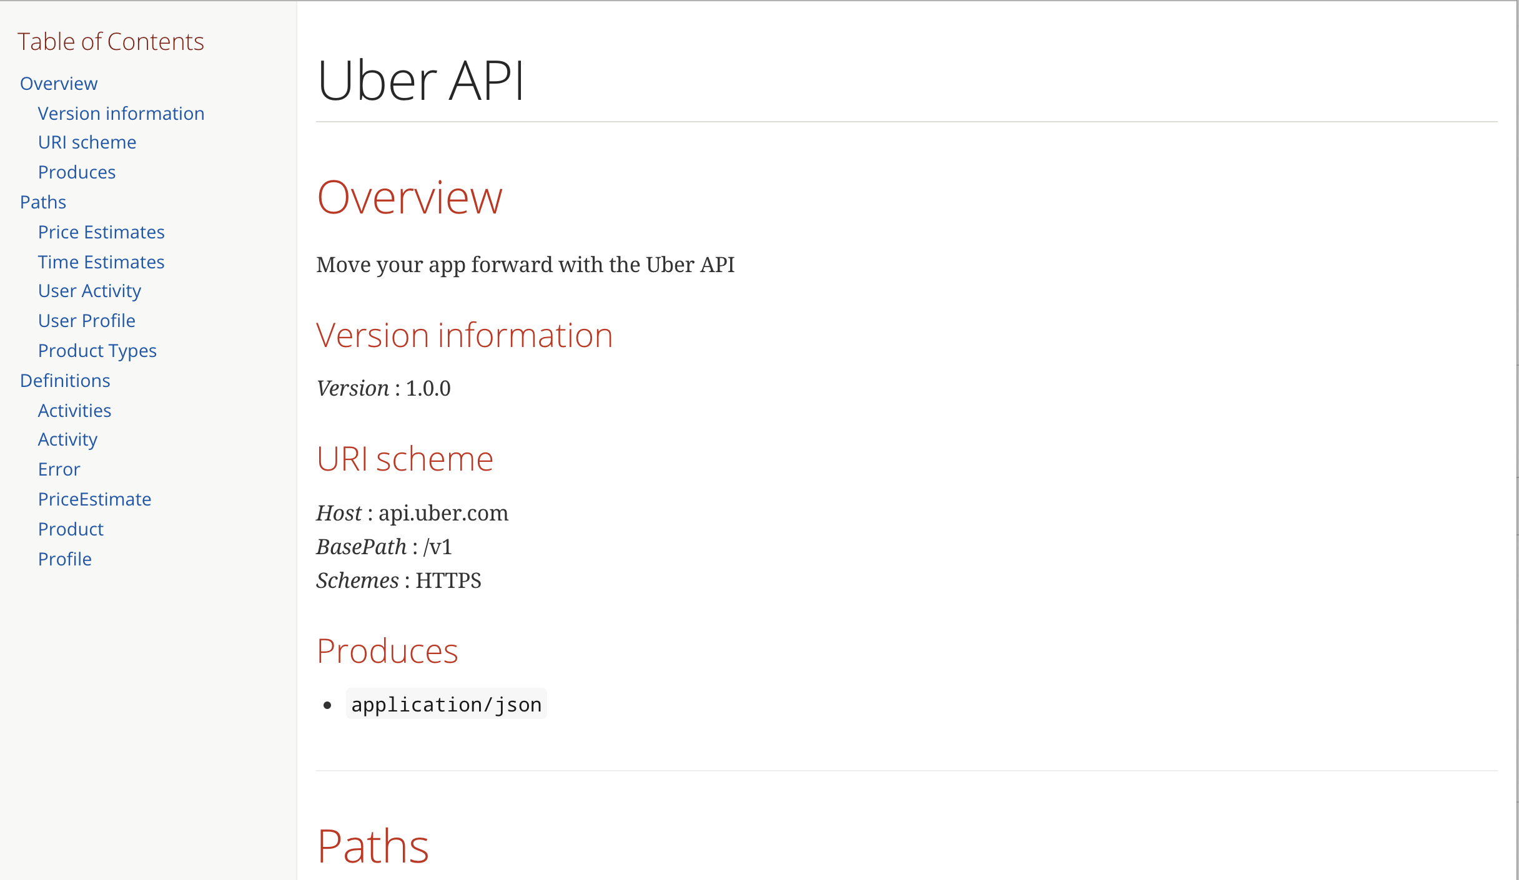Select Price Estimates in the contents list
Screen dimensions: 1519x880
[x=101, y=232]
